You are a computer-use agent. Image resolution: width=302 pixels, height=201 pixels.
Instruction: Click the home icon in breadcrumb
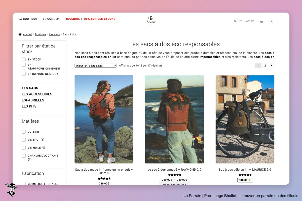tap(20, 34)
